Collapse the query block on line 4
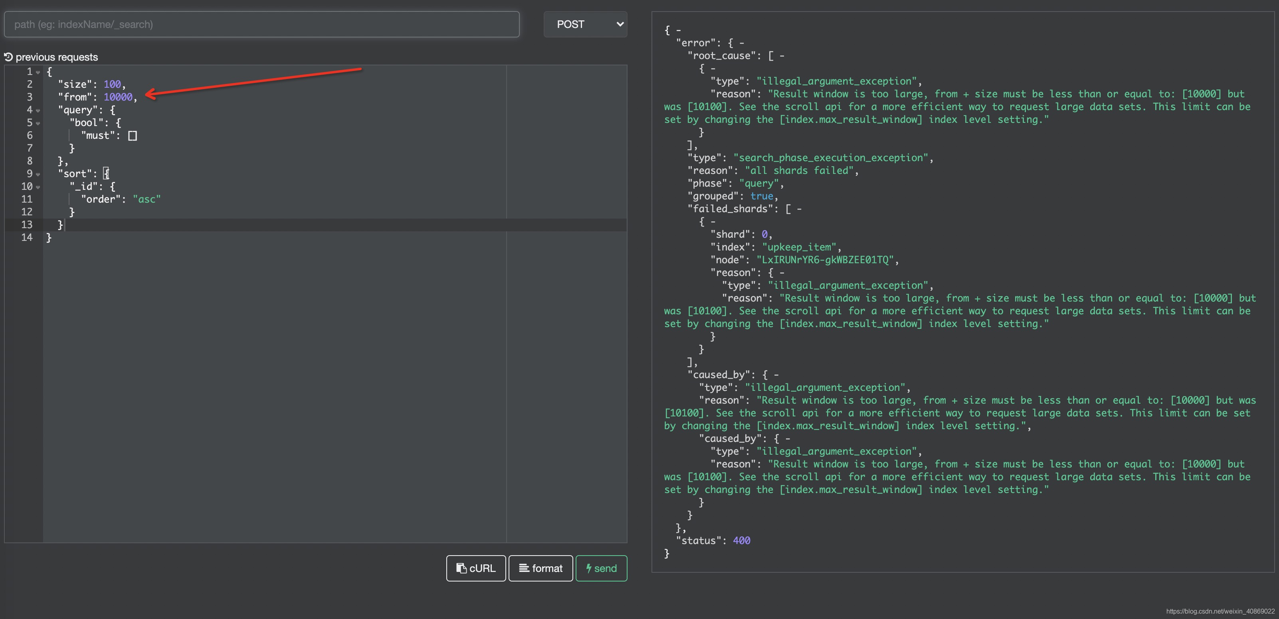The height and width of the screenshot is (619, 1279). point(38,110)
